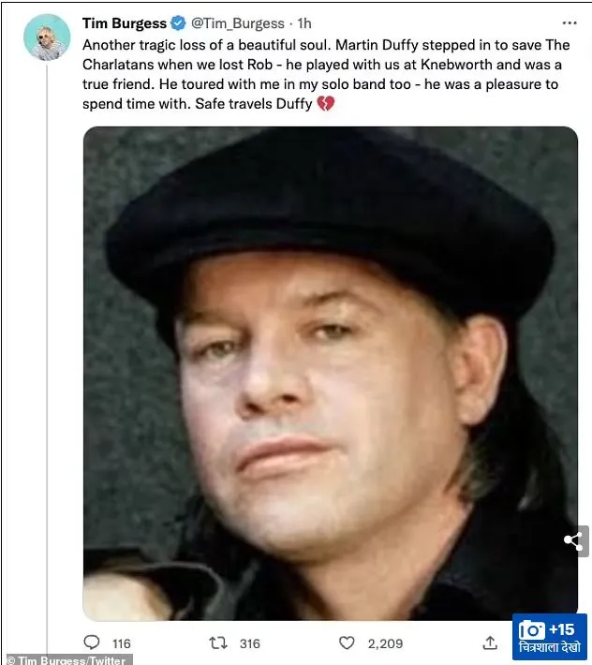Image resolution: width=592 pixels, height=665 pixels.
Task: Open the @Tim_Burgess handle link
Action: coord(238,23)
